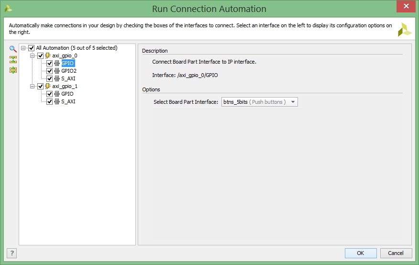This screenshot has width=419, height=265.
Task: Uncheck GPIO checkbox under axi_gpio_0
Action: coord(49,63)
